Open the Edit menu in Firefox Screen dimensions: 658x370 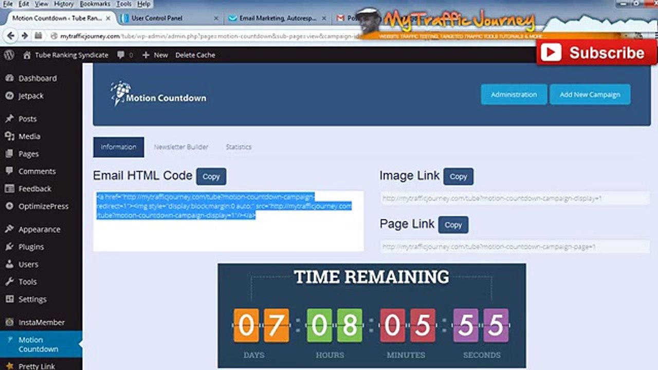(x=24, y=4)
